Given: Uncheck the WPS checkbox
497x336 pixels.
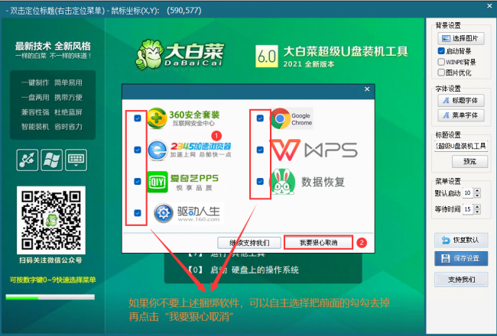Looking at the screenshot, I should click(260, 150).
